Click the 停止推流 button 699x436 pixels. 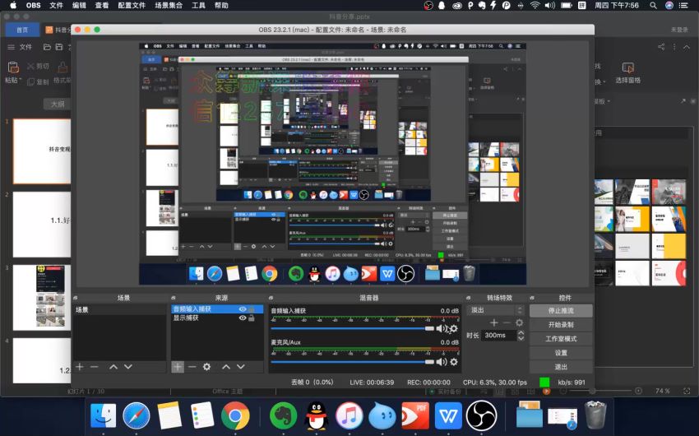[x=561, y=310]
